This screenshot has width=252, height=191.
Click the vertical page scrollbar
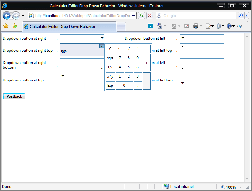click(247, 108)
